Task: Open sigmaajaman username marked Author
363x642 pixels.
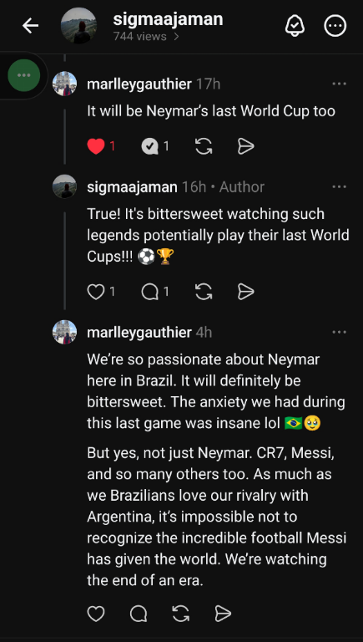Action: pos(132,187)
